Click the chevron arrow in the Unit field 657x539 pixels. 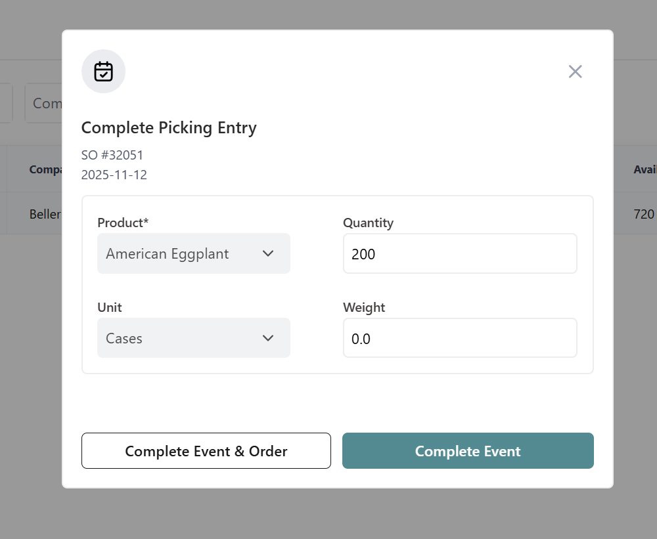click(268, 338)
